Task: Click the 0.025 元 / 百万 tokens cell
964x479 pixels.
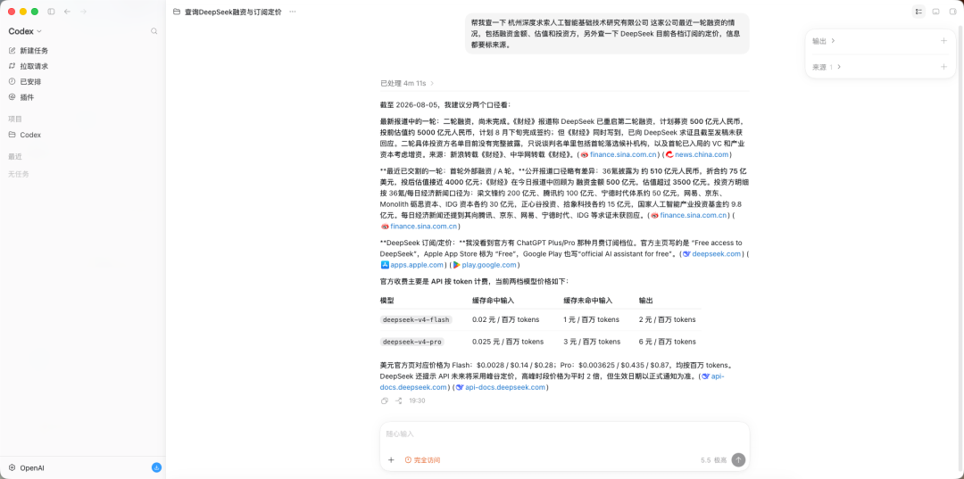Action: click(x=508, y=342)
